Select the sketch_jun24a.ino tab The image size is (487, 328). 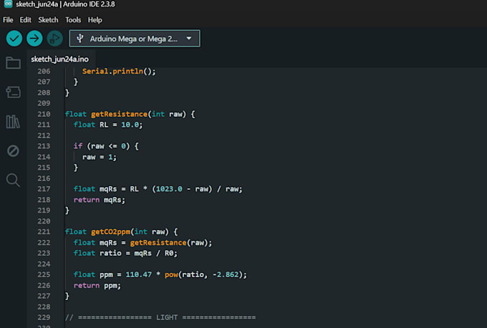[x=60, y=59]
